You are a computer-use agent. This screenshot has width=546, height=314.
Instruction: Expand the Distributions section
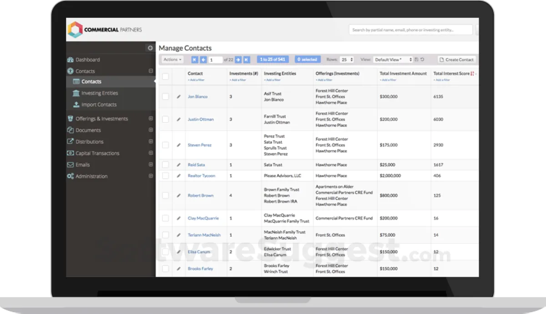(151, 142)
